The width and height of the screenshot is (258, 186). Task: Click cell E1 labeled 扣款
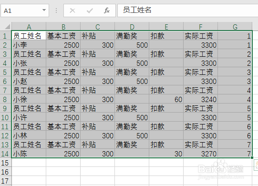pos(166,36)
